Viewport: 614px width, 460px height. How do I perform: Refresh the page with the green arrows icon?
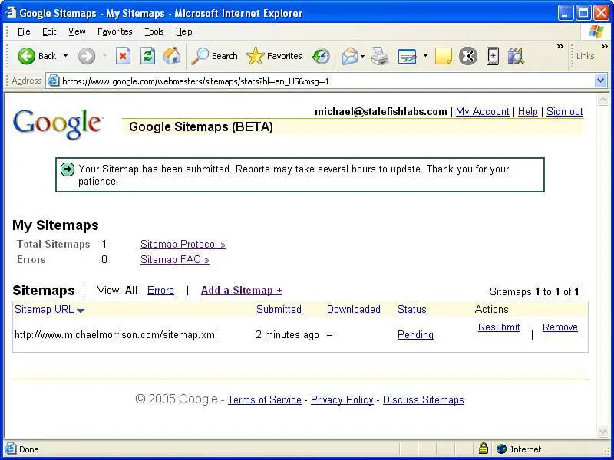[x=147, y=56]
